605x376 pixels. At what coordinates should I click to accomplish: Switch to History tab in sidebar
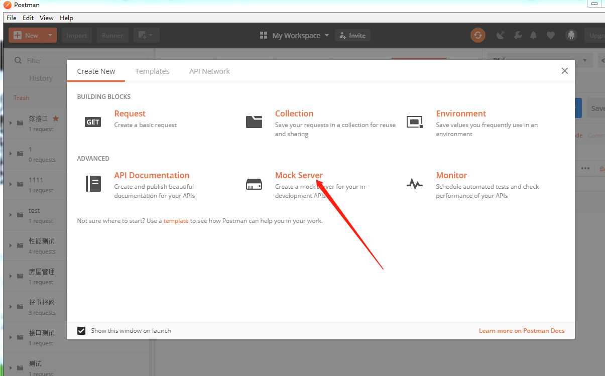click(41, 78)
